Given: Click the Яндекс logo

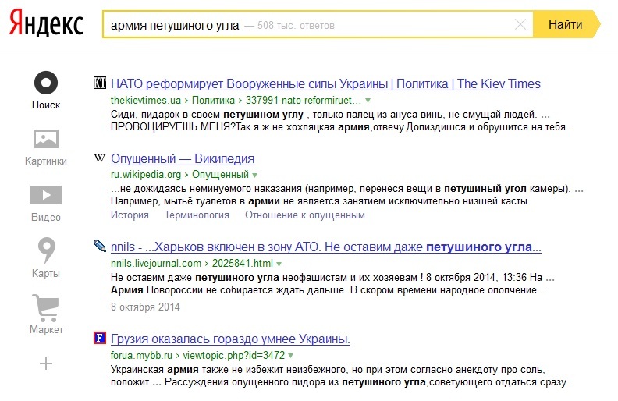Looking at the screenshot, I should pyautogui.click(x=46, y=24).
